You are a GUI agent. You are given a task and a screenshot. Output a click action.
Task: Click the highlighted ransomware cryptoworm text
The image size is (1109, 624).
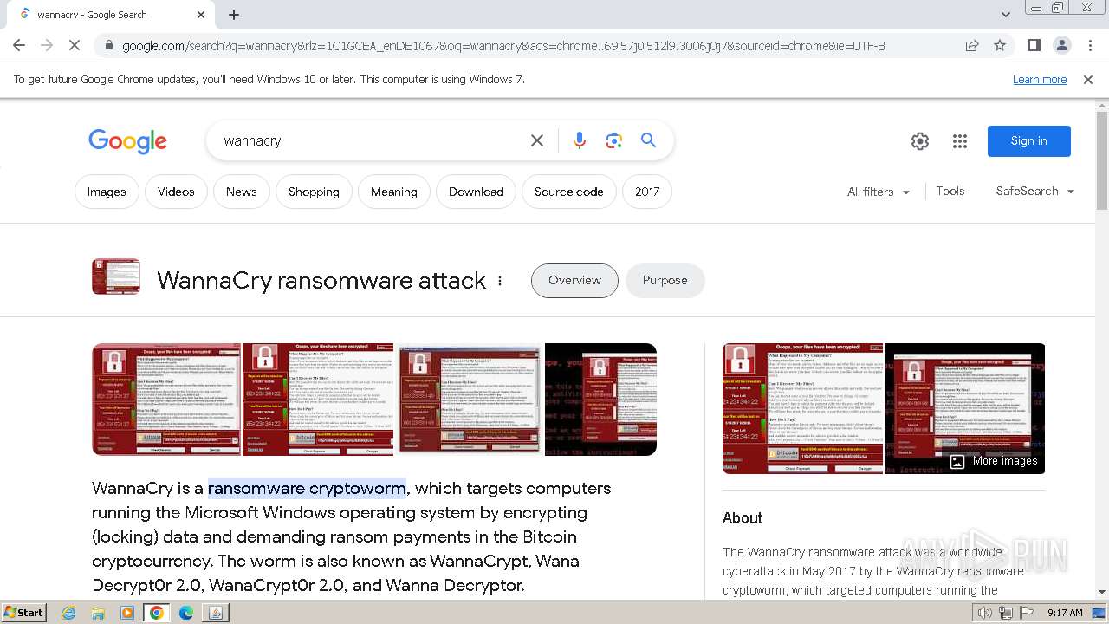[307, 488]
